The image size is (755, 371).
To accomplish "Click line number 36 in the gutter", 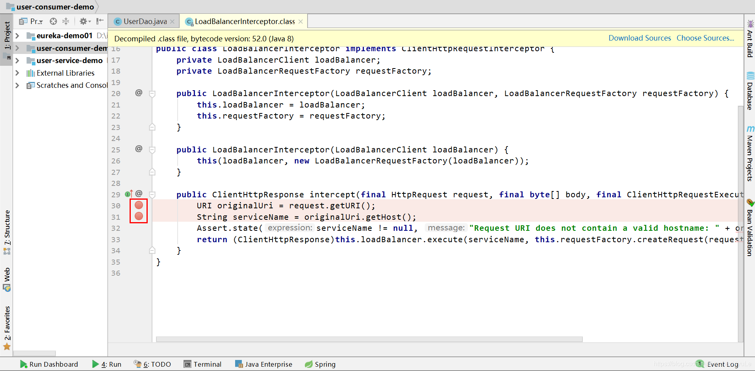I will tap(115, 273).
